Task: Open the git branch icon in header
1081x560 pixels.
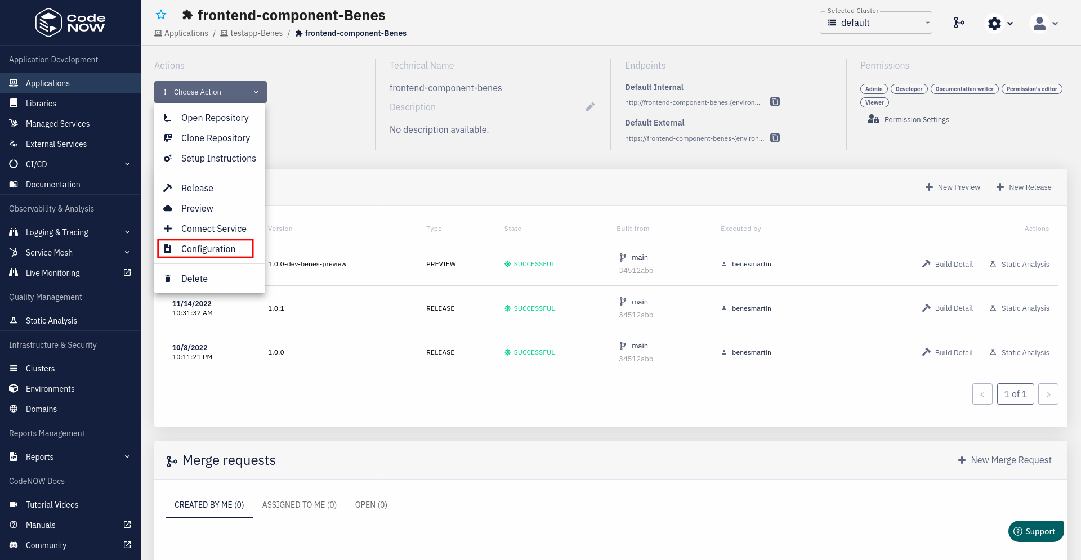Action: (x=959, y=23)
